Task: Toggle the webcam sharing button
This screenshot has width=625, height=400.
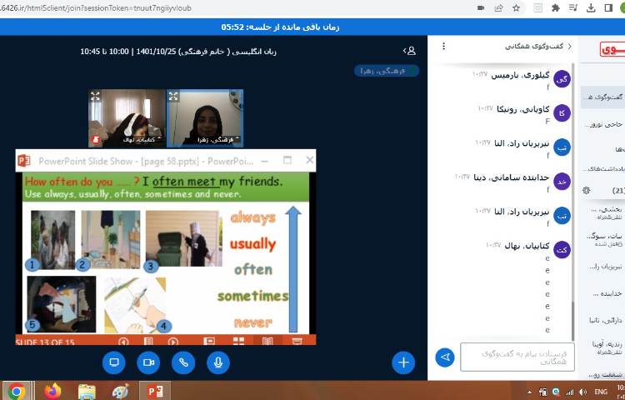Action: (148, 362)
